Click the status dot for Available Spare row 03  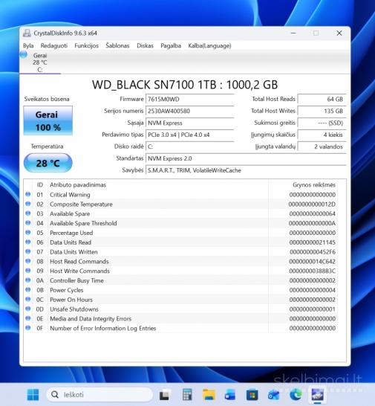pyautogui.click(x=28, y=213)
